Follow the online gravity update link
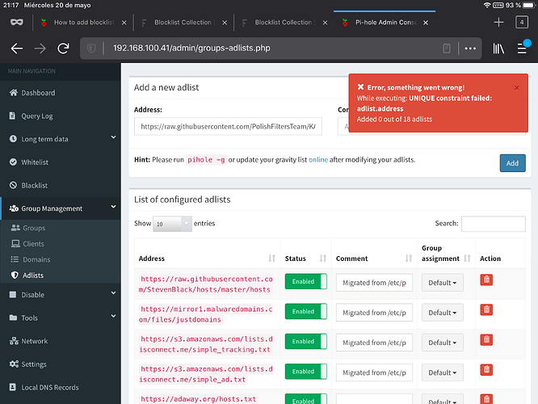Viewport: 538px width, 404px height. (318, 160)
